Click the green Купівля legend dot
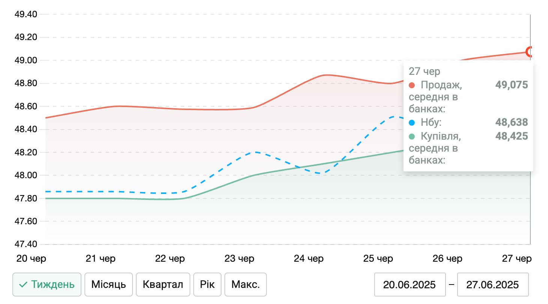This screenshot has height=304, width=548. 412,136
